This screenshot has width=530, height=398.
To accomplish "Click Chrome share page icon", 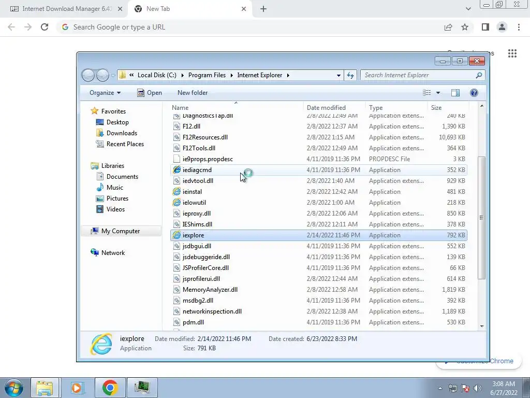I will pos(448,27).
